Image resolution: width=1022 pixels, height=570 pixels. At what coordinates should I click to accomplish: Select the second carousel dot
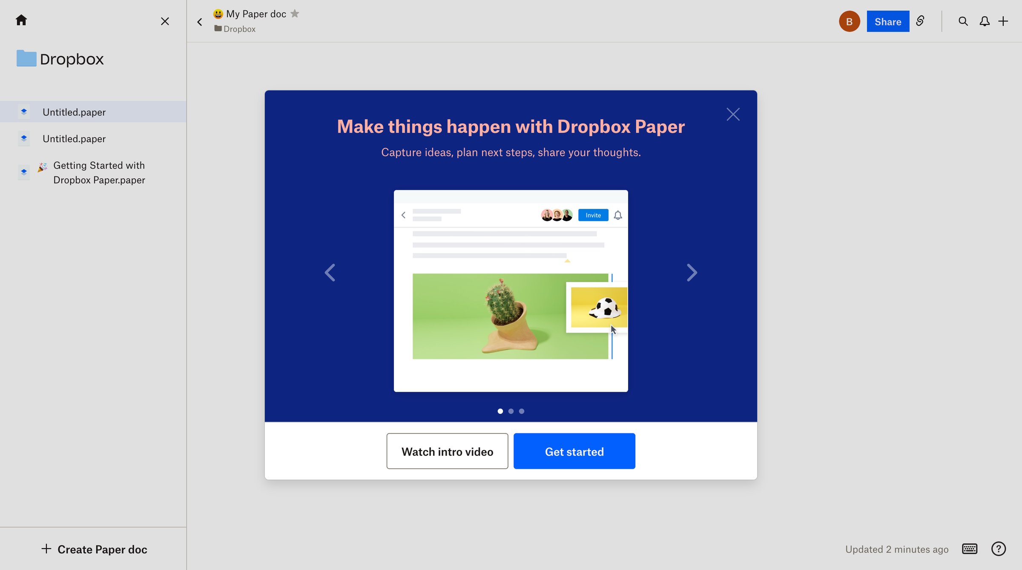click(x=511, y=411)
